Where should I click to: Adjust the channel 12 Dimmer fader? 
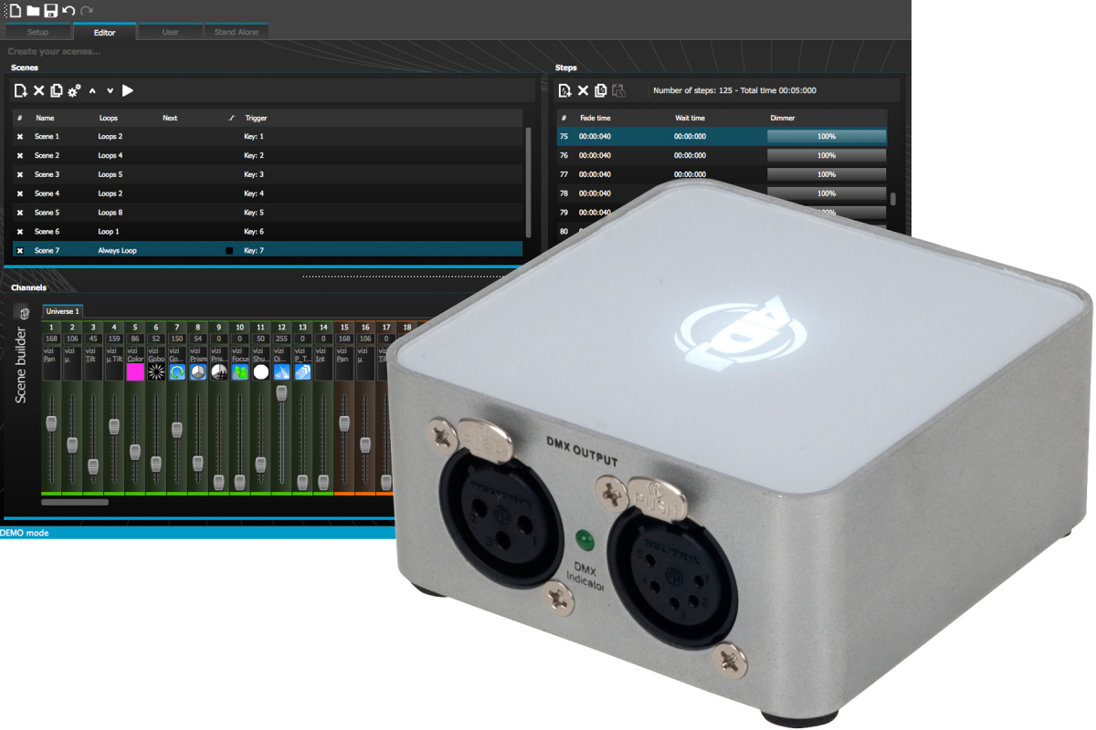click(x=281, y=392)
